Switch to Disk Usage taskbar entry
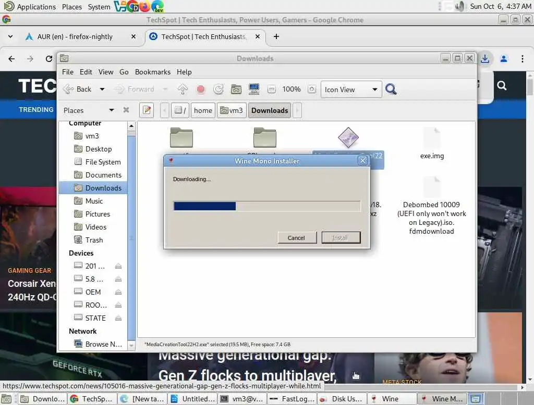This screenshot has height=405, width=534. pyautogui.click(x=342, y=399)
